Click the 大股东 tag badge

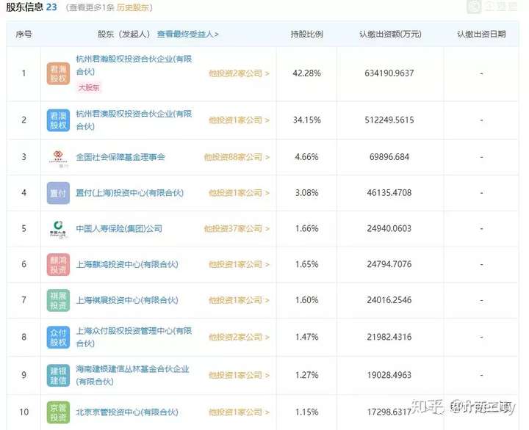[89, 87]
